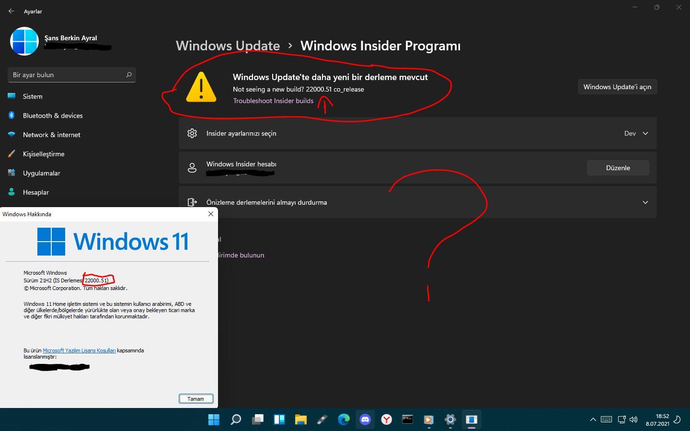Minimize the Ayarlar window
The width and height of the screenshot is (690, 431).
635,7
